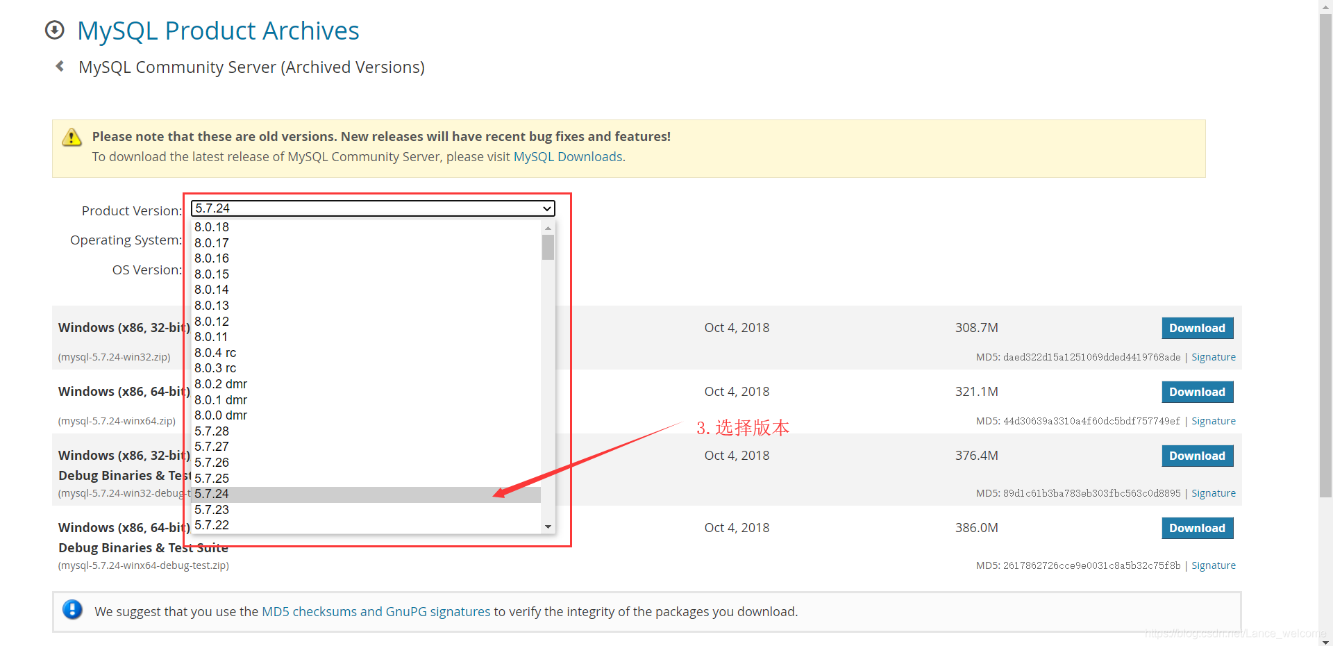Viewport: 1333px width, 646px height.
Task: Click the blue info exclamation icon
Action: pos(72,610)
